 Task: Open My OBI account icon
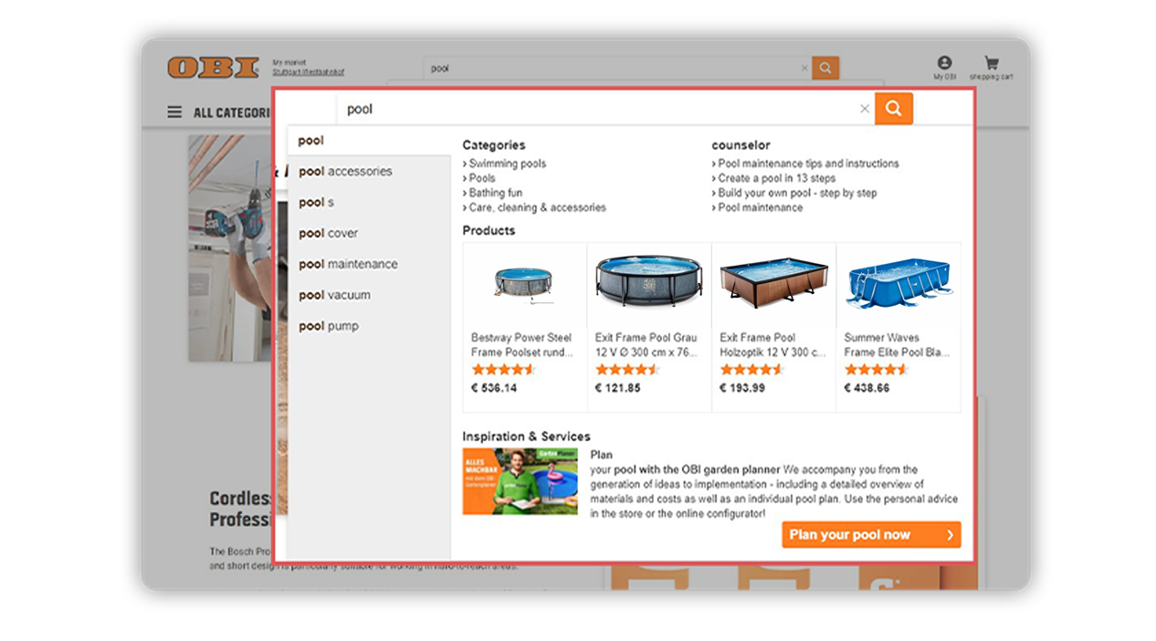click(944, 68)
